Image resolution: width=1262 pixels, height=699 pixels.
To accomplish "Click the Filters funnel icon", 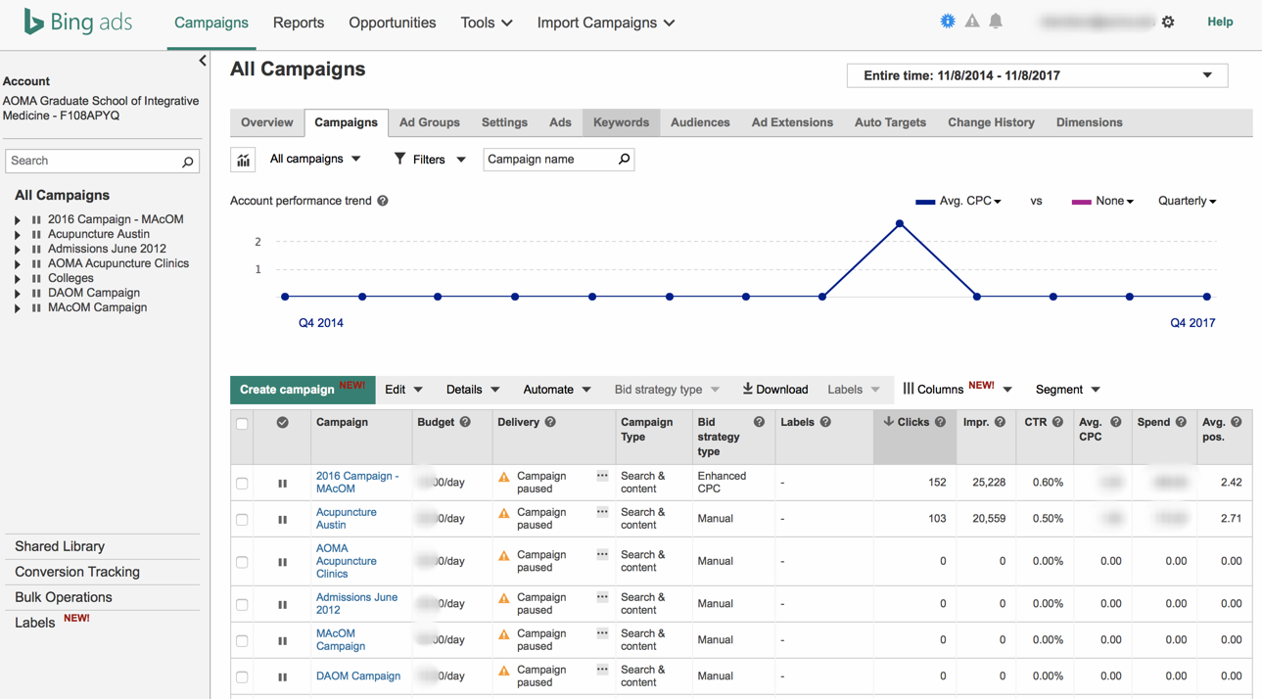I will click(x=399, y=159).
